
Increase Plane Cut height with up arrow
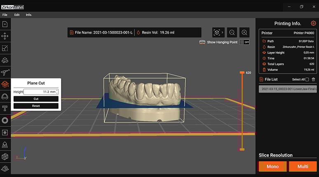click(x=57, y=91)
